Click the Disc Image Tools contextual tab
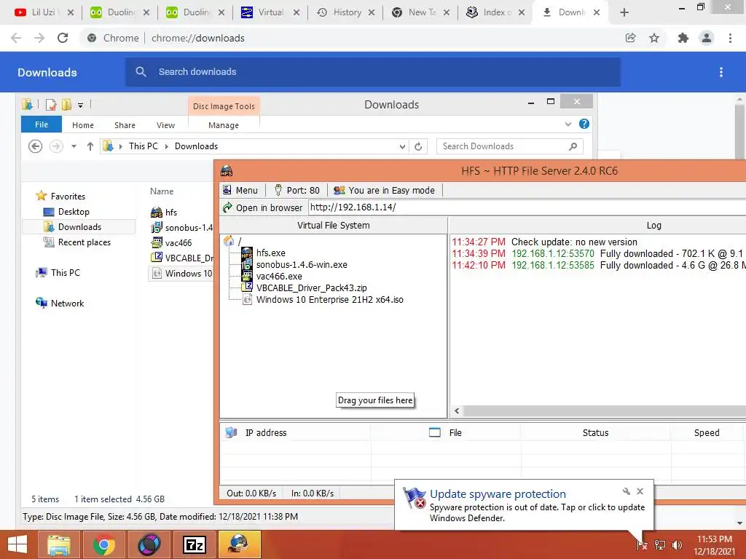This screenshot has height=559, width=746. point(224,106)
